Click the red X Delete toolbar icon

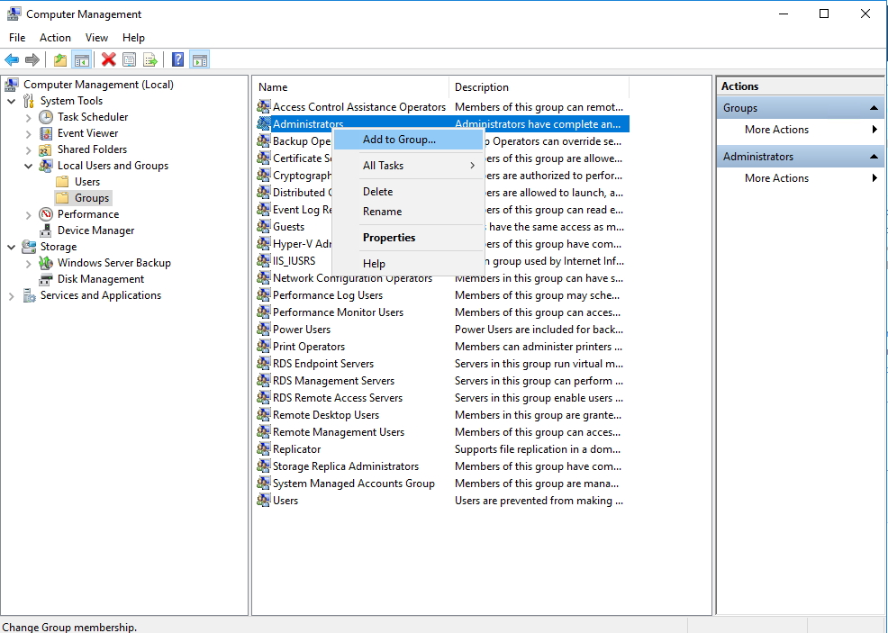click(x=108, y=60)
